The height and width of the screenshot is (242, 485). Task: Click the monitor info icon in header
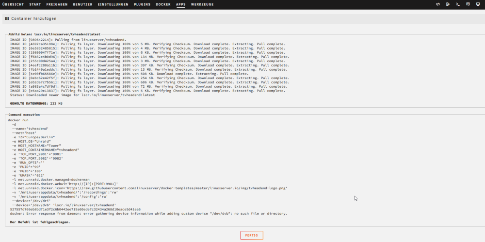click(478, 4)
